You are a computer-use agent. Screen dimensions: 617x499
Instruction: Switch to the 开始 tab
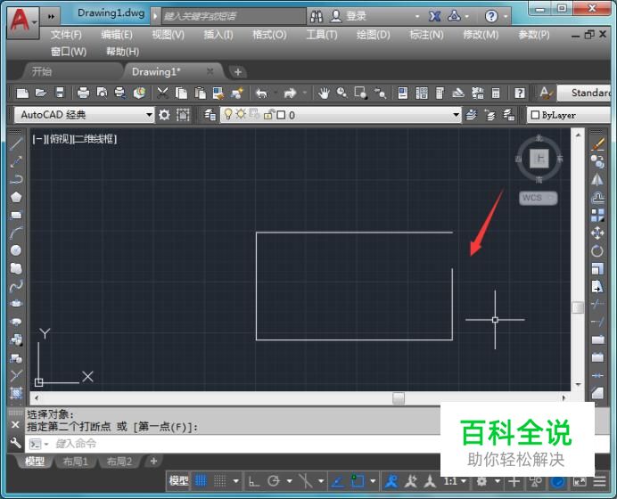pos(42,71)
